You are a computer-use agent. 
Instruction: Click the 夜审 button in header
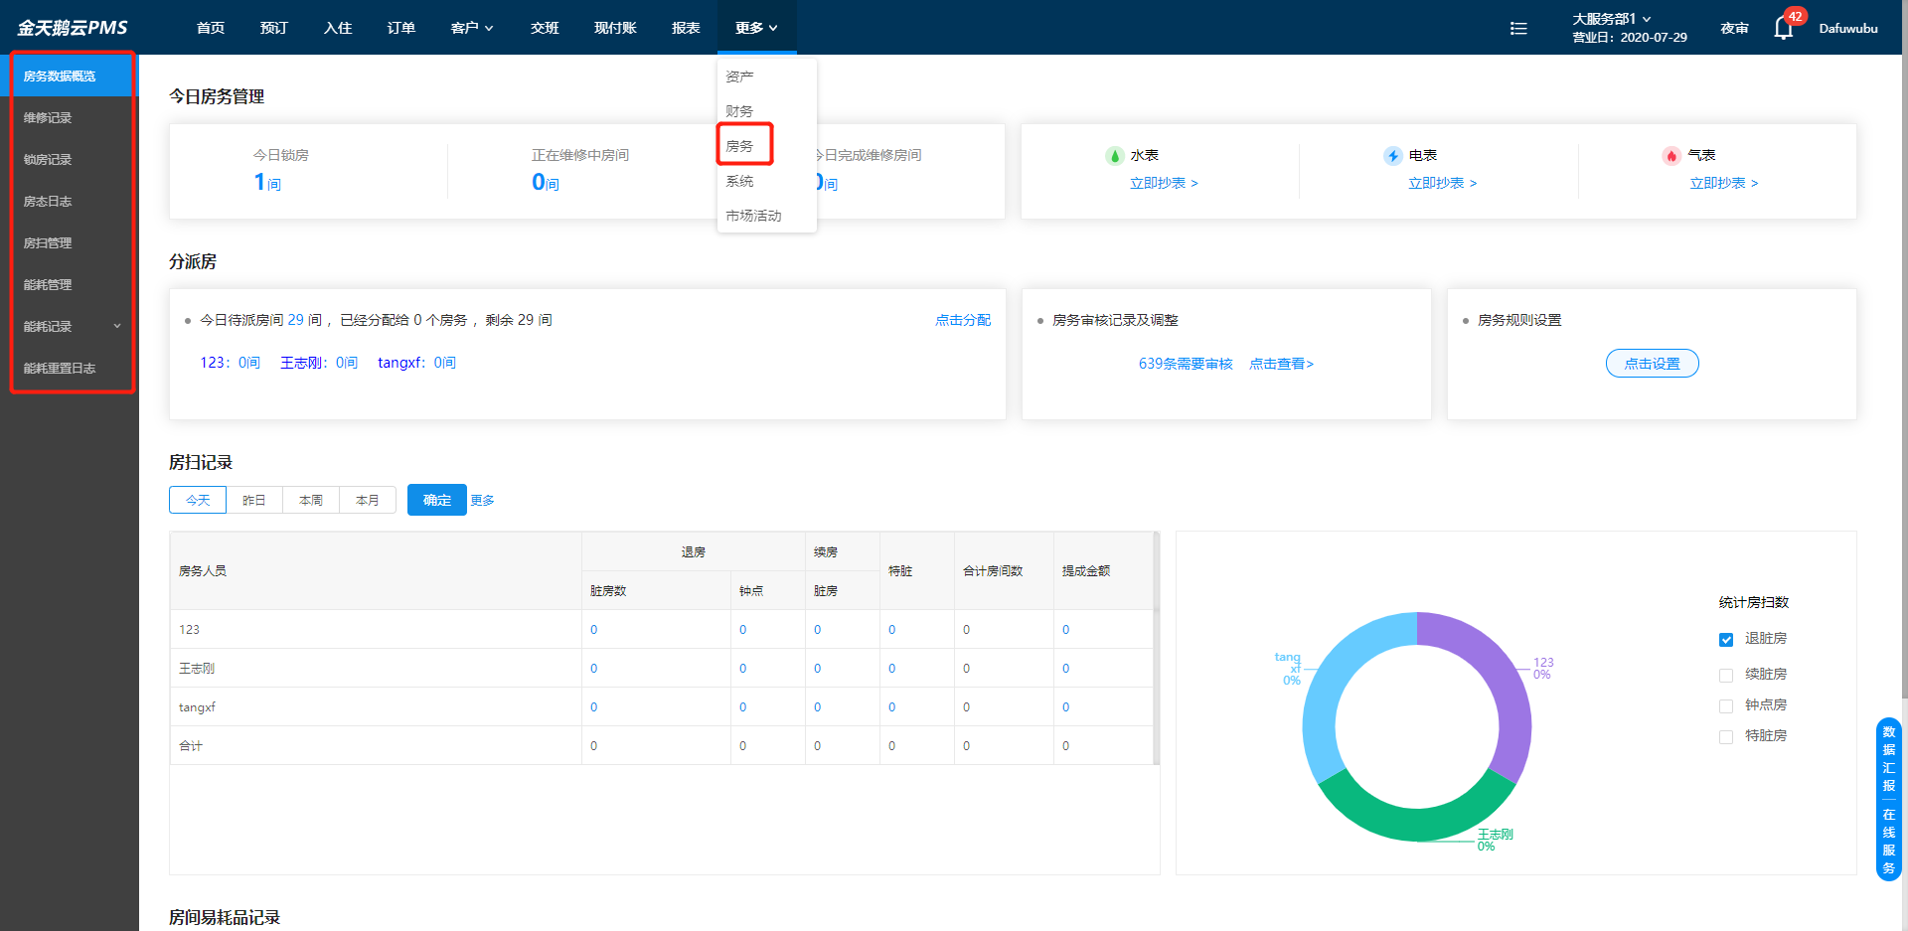pyautogui.click(x=1734, y=28)
